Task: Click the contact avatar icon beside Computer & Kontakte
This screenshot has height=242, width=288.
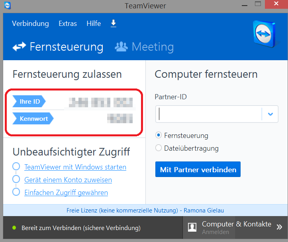Action: 192,227
